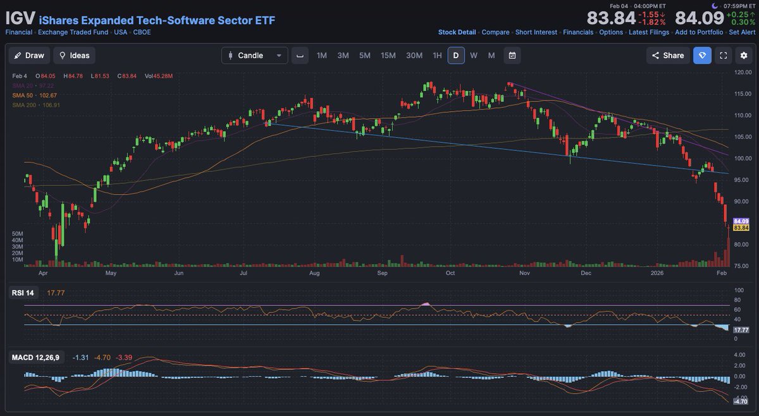Screen dimensions: 759x416
Task: Open Short Interest page
Action: point(536,32)
